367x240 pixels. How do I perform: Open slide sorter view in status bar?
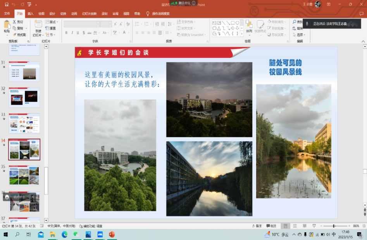pyautogui.click(x=294, y=226)
